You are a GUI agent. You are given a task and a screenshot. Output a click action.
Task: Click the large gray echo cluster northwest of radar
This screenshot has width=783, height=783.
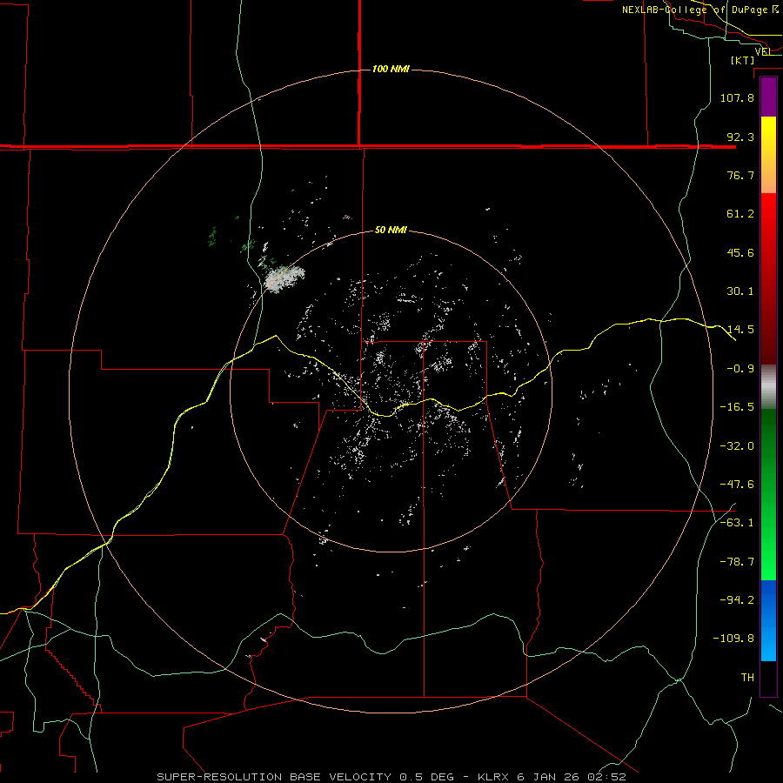284,278
